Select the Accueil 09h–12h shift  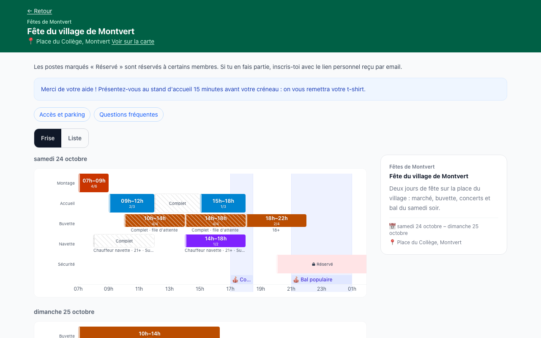click(x=131, y=203)
